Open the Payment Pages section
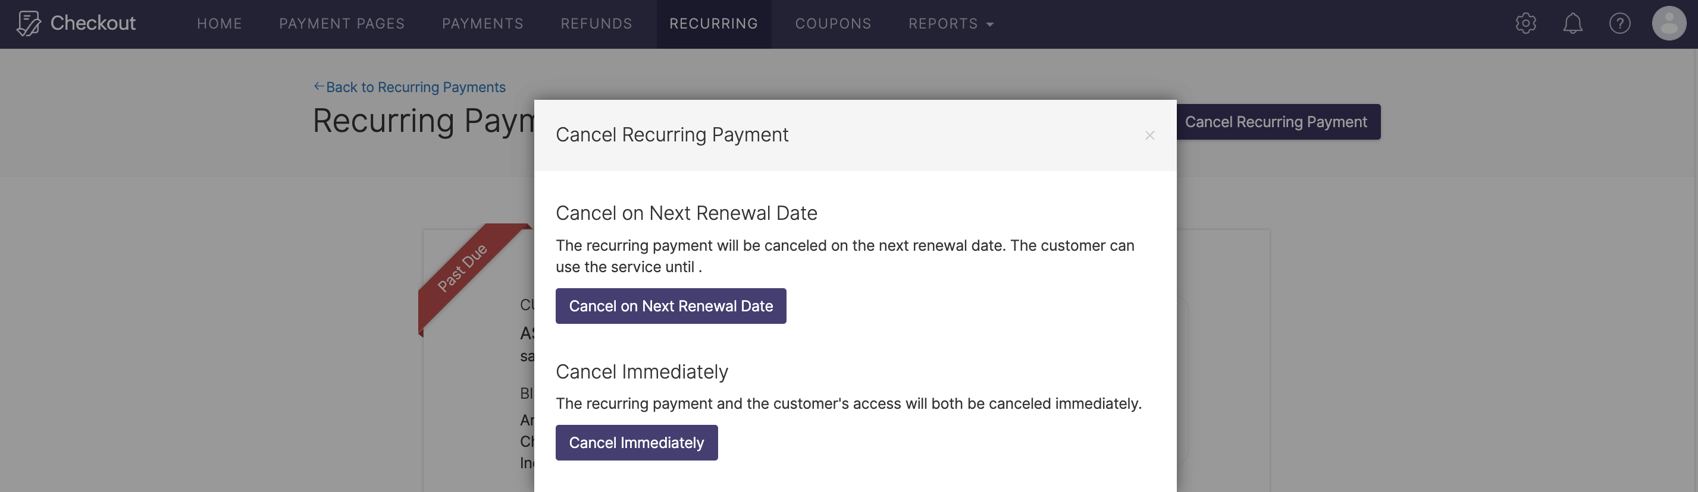Image resolution: width=1698 pixels, height=492 pixels. click(x=342, y=24)
